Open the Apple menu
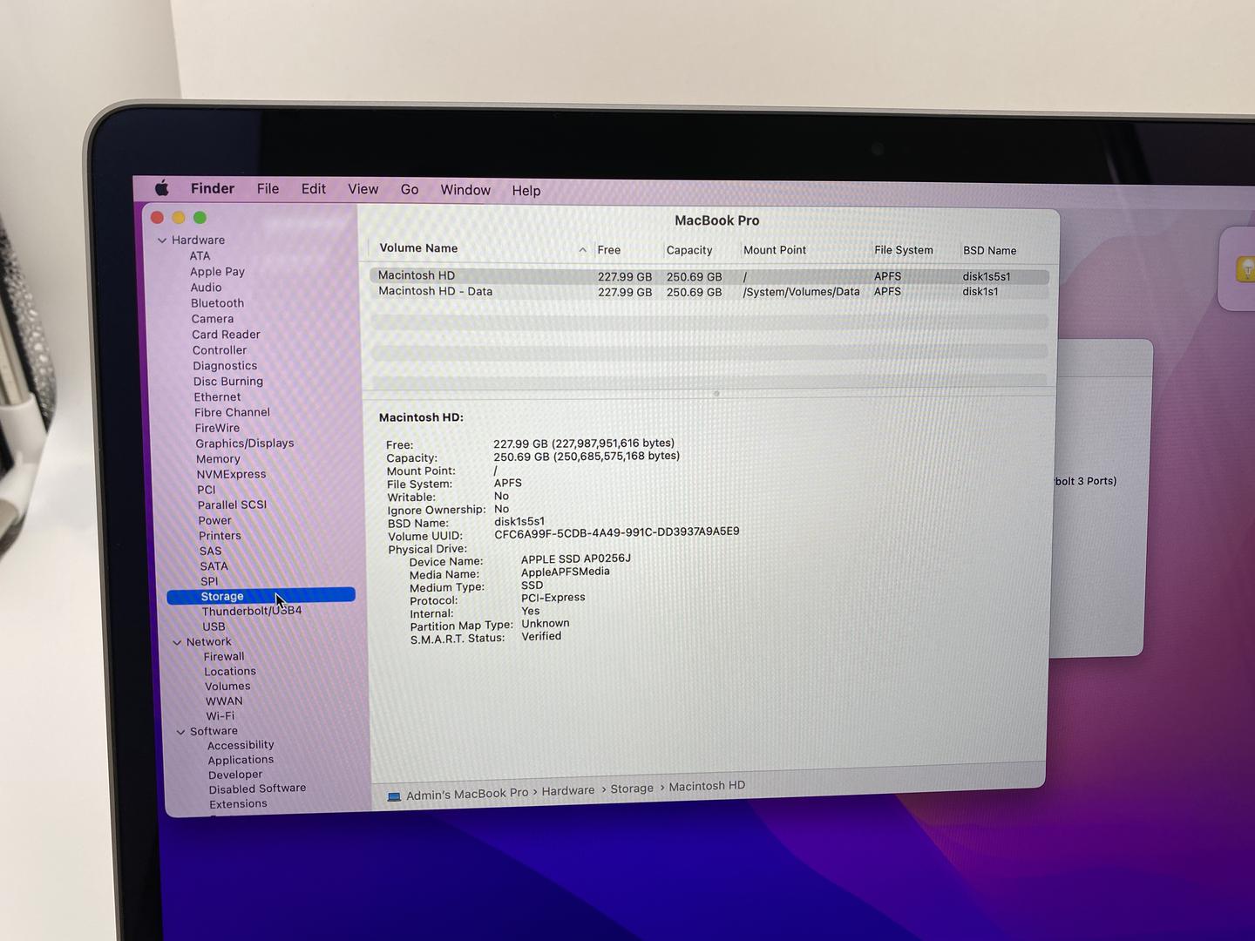 pos(162,188)
